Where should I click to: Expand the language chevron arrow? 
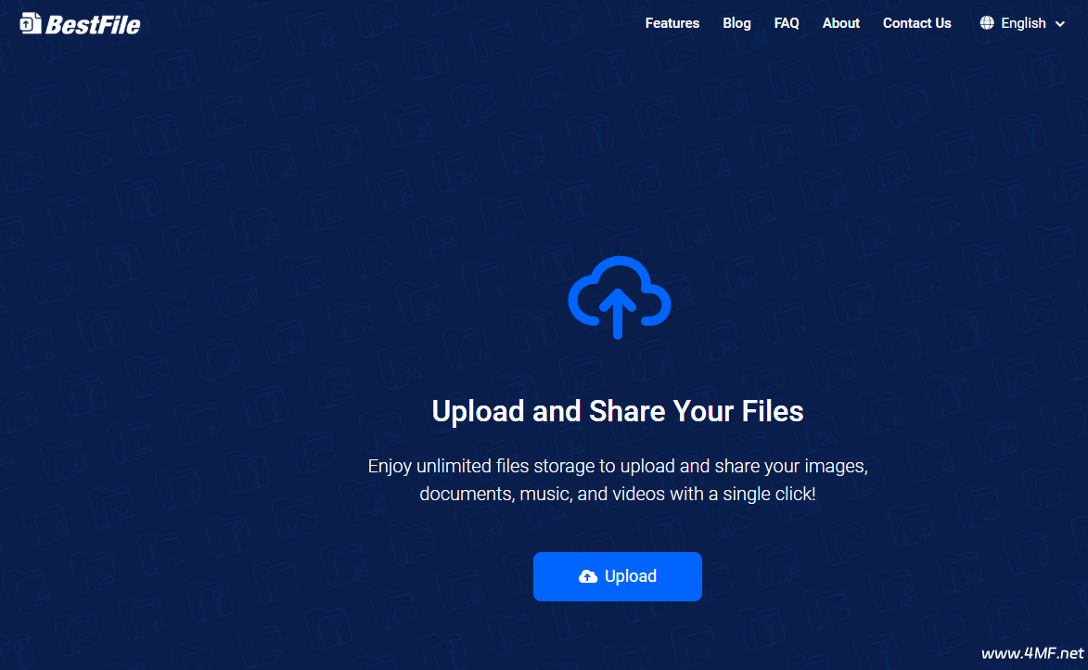1060,24
